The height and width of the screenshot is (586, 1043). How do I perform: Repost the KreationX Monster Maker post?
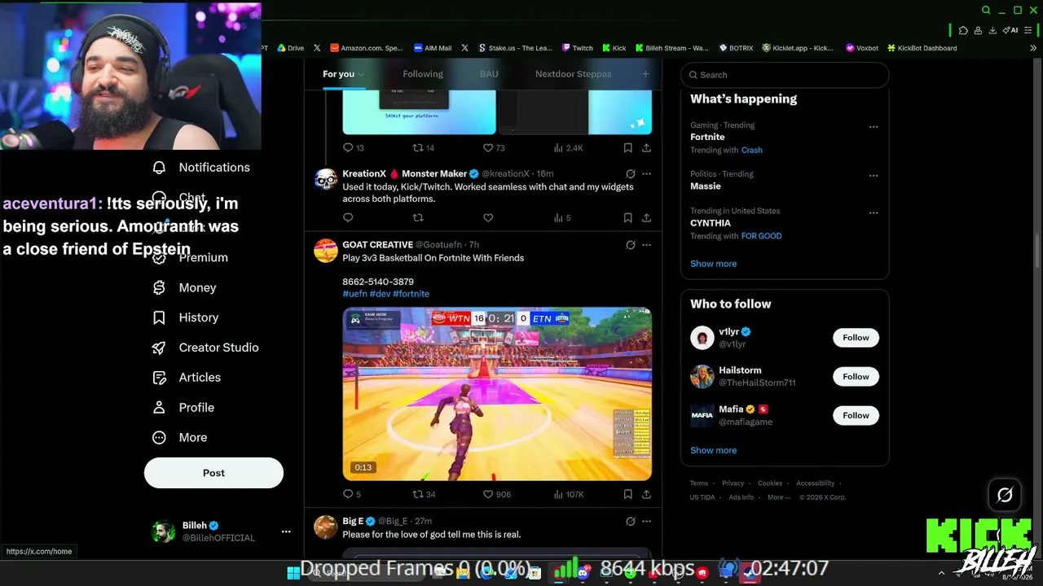(x=418, y=218)
